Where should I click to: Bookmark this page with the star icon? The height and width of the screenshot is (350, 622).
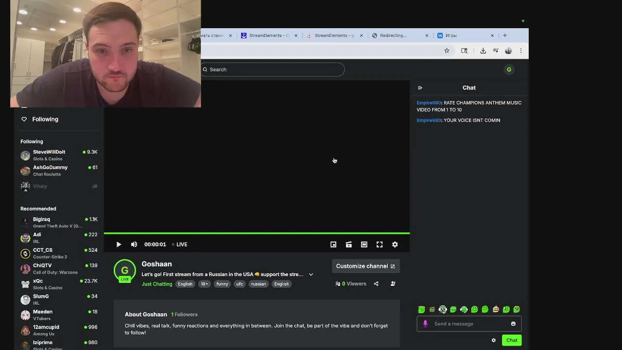click(447, 51)
